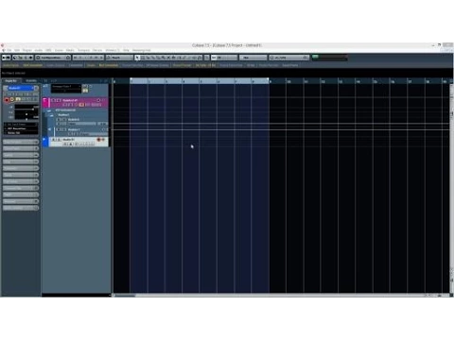Image resolution: width=454 pixels, height=340 pixels.
Task: Adjust the Inspector pan slider
Action: [x=26, y=114]
